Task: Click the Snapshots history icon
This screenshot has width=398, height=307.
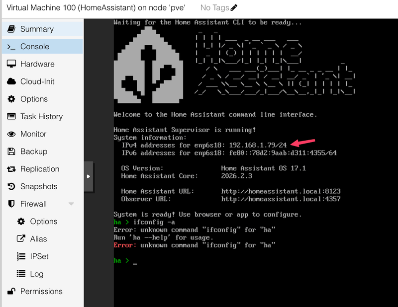Action: pos(11,186)
